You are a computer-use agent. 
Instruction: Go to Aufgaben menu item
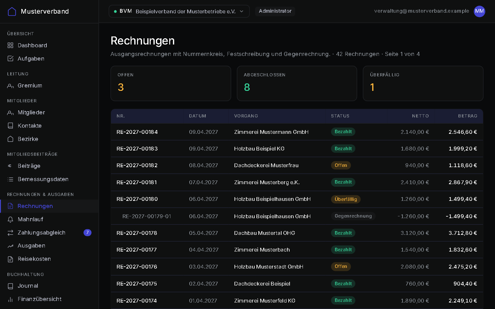tap(49, 59)
